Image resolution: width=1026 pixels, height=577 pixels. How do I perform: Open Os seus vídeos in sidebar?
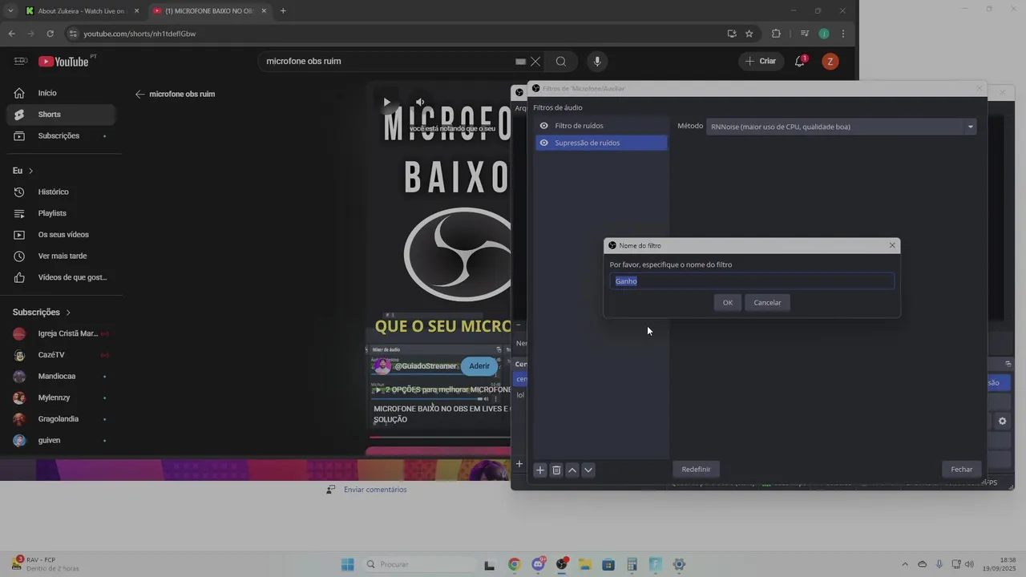[x=61, y=235]
